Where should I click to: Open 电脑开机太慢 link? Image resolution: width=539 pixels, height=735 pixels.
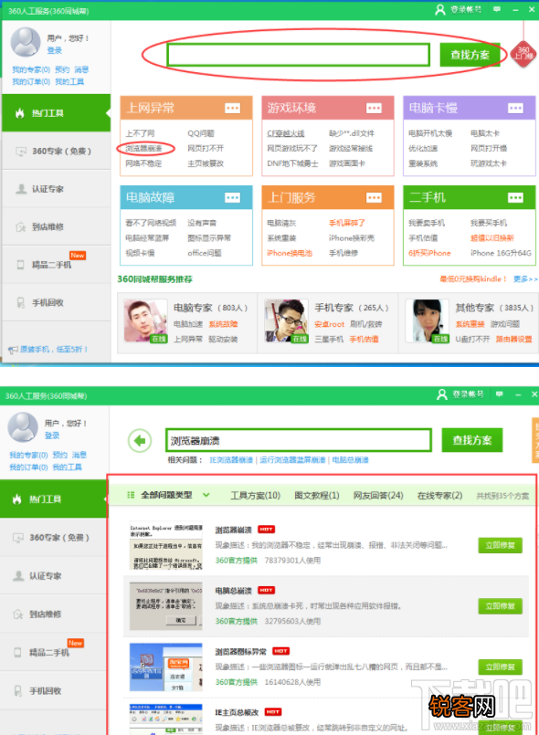click(x=430, y=133)
